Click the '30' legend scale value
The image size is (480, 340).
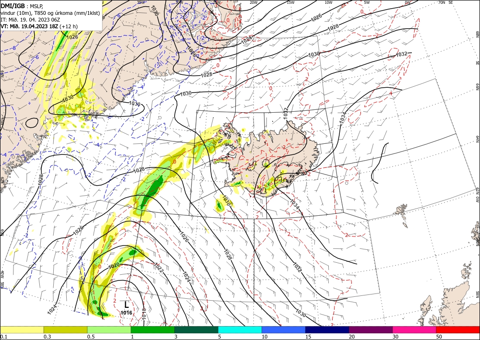tap(396, 337)
